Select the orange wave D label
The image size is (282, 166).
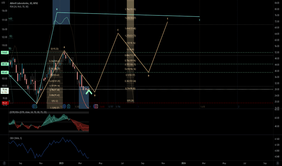click(x=149, y=76)
